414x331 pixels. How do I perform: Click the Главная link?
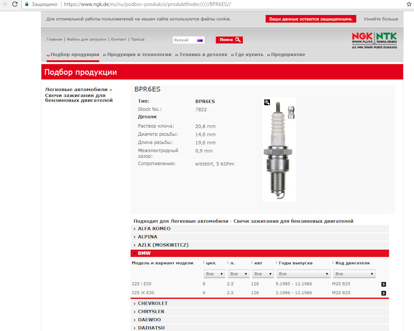tap(54, 39)
